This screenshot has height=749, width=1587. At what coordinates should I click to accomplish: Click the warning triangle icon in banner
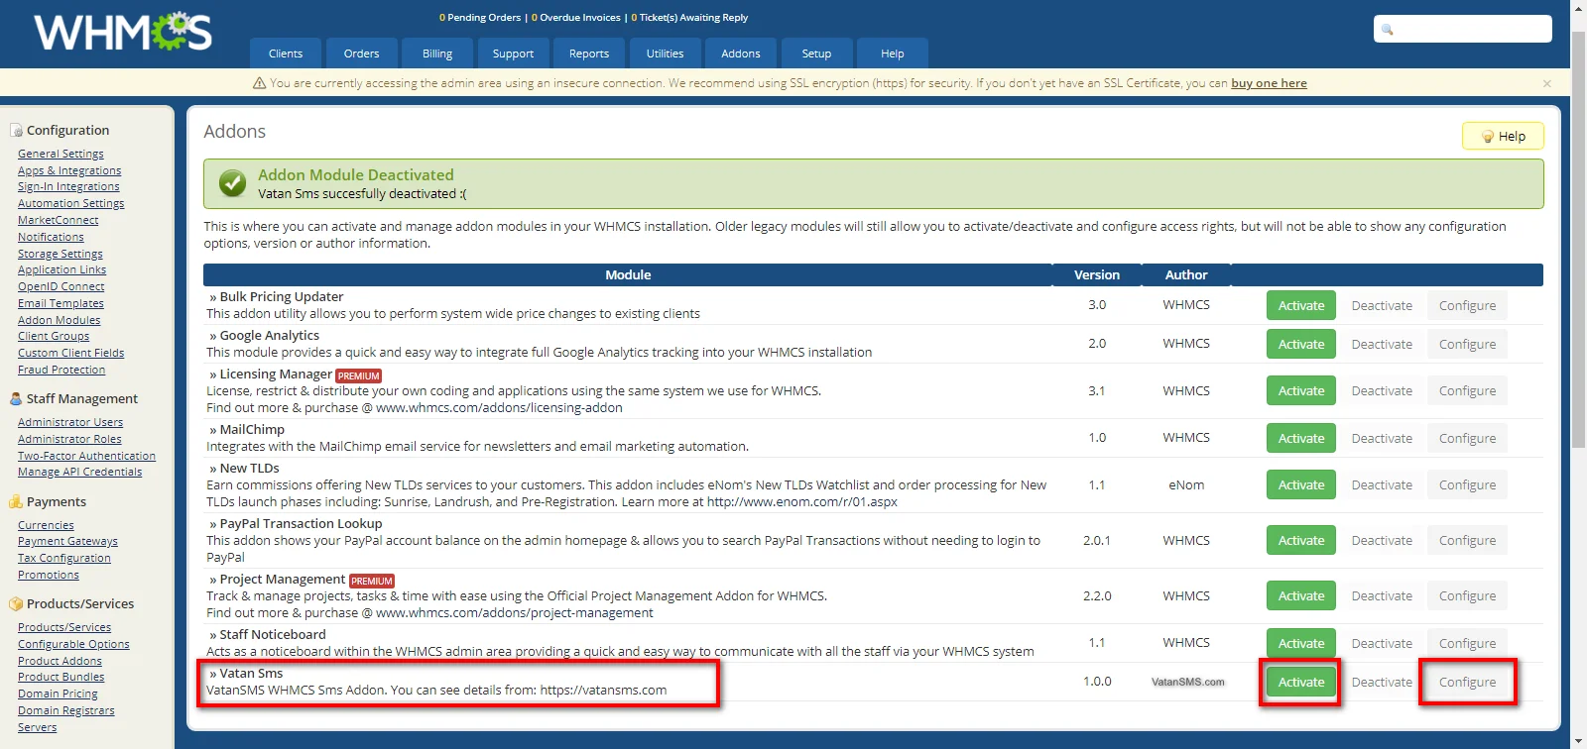(260, 83)
